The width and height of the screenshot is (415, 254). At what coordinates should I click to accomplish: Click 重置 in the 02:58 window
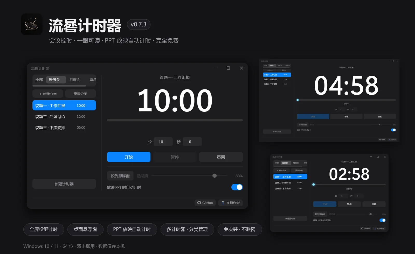pyautogui.click(x=374, y=204)
